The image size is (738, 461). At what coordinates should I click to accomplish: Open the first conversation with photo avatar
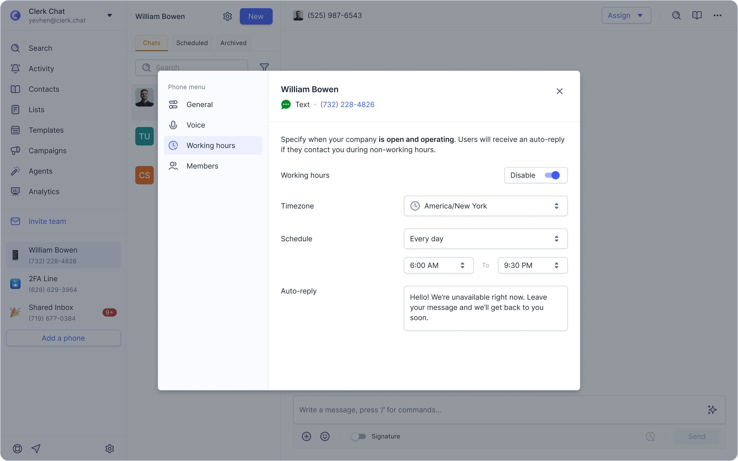point(145,97)
